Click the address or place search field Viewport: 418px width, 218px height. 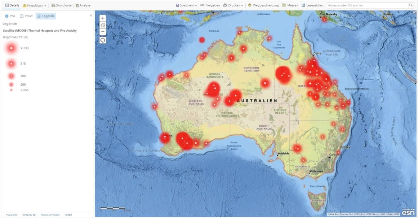click(368, 5)
